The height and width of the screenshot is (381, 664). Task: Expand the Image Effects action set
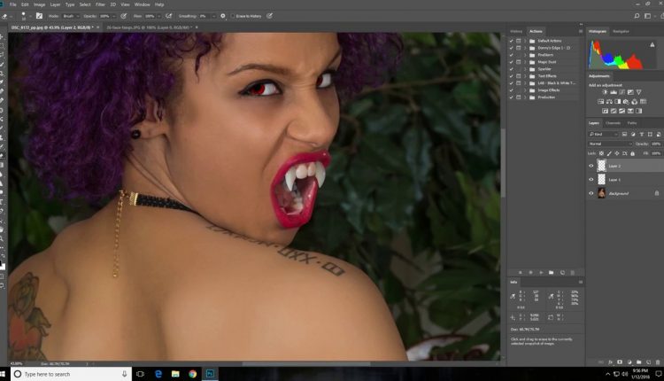525,90
